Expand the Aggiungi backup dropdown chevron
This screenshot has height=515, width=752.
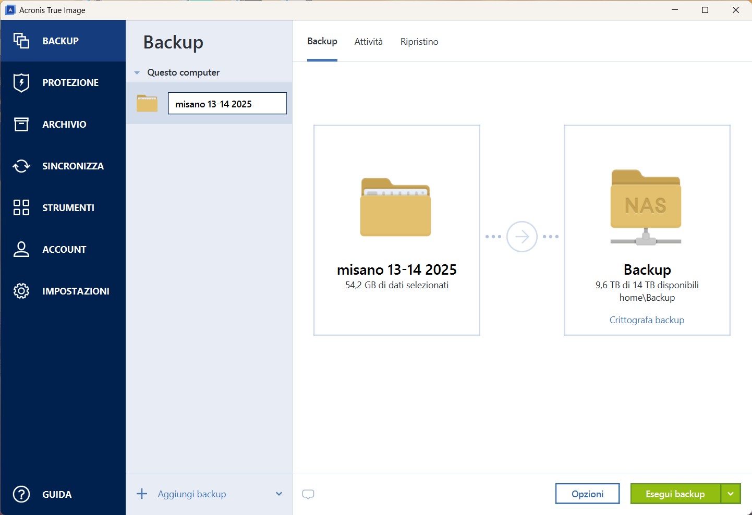coord(279,494)
